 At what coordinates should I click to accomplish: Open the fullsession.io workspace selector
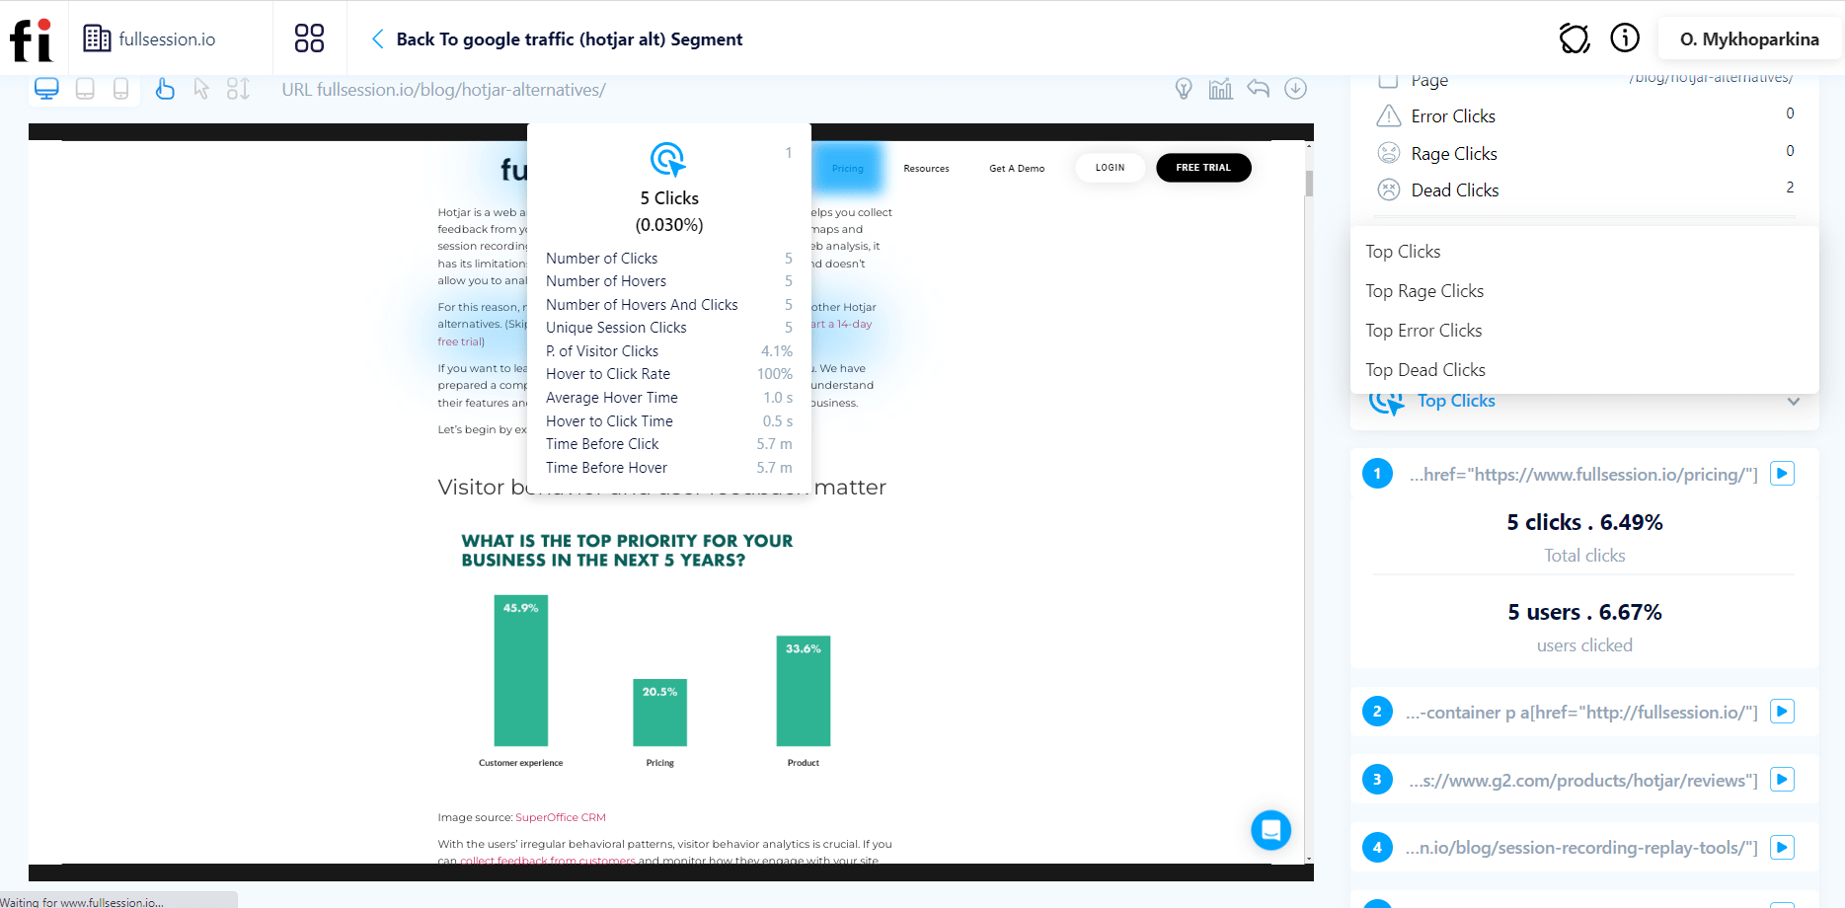coord(150,39)
